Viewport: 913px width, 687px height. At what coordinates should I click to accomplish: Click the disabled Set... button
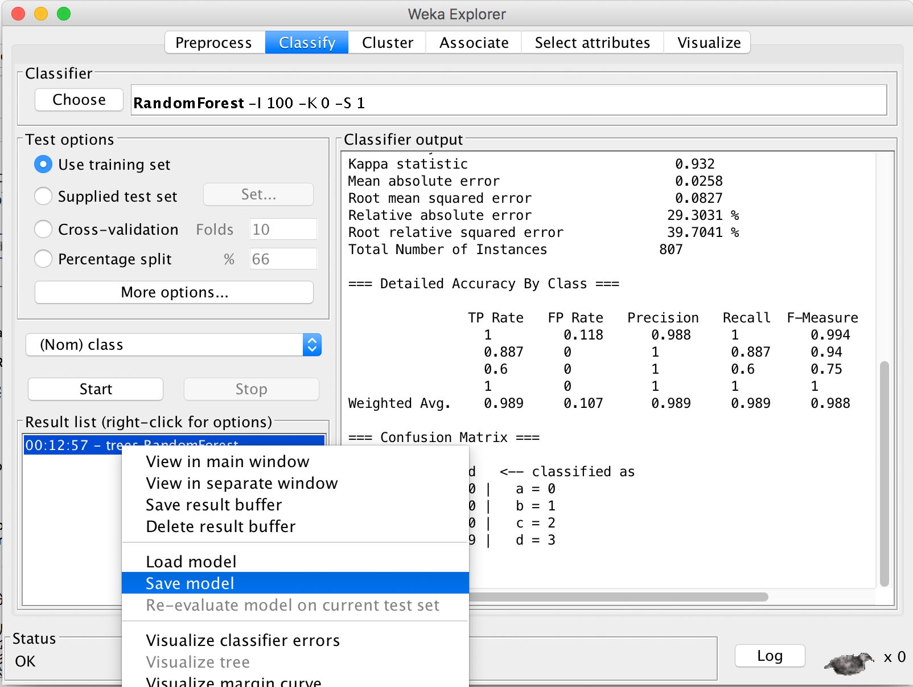258,194
